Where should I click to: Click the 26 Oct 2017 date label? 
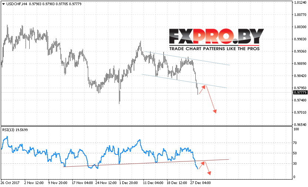click(10, 183)
